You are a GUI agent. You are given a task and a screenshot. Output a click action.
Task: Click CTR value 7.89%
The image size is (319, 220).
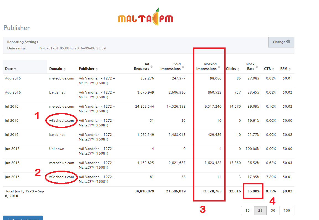click(x=271, y=177)
